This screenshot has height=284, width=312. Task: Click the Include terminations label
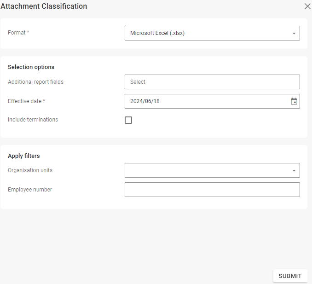33,120
